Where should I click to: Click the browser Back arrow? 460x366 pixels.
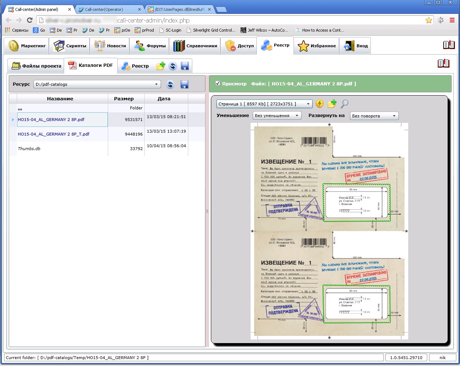click(8, 20)
